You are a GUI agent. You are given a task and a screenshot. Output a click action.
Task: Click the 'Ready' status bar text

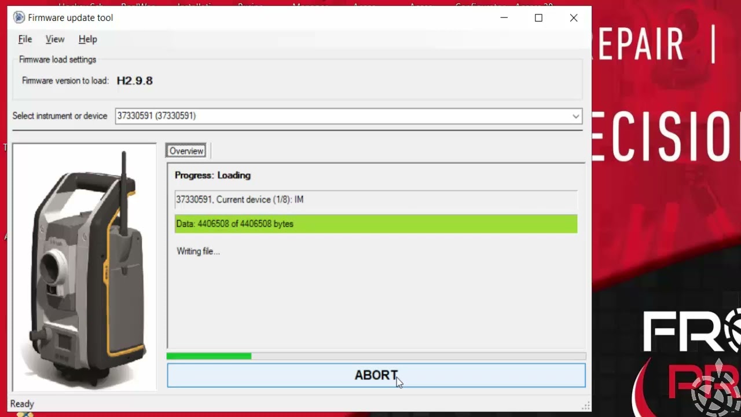pos(22,404)
